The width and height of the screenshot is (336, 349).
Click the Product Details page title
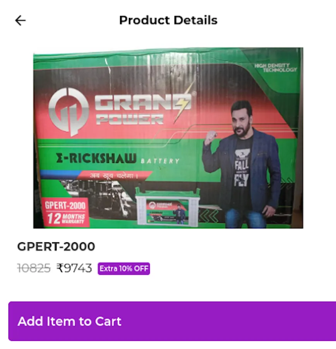168,20
